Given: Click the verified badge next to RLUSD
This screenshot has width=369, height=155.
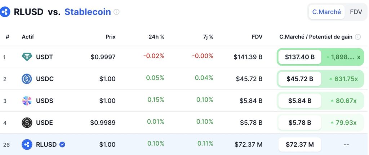Looking at the screenshot, I should 62,145.
